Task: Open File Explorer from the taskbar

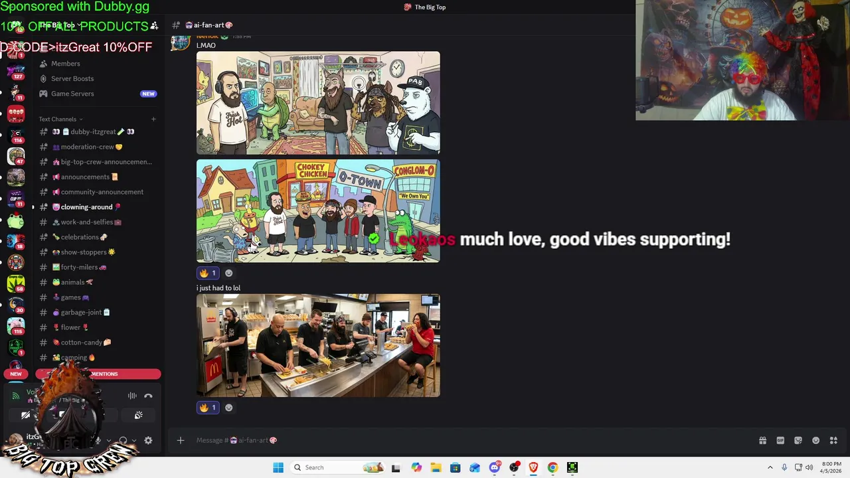Action: (436, 467)
